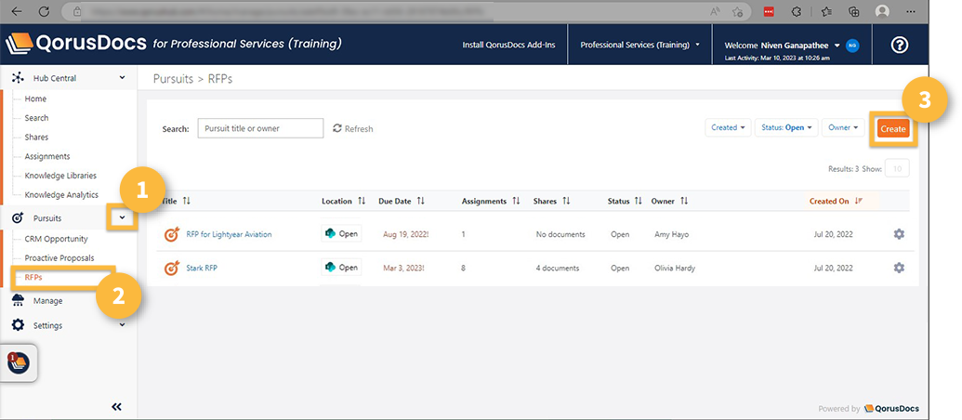Click the Read Aloud icon in address bar
This screenshot has width=962, height=420.
click(716, 11)
